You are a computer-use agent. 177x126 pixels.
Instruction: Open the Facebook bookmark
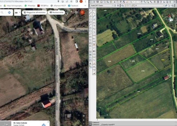(73, 5)
